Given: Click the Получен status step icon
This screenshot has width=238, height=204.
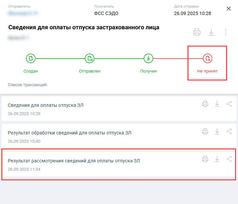Looking at the screenshot, I should pos(148,59).
